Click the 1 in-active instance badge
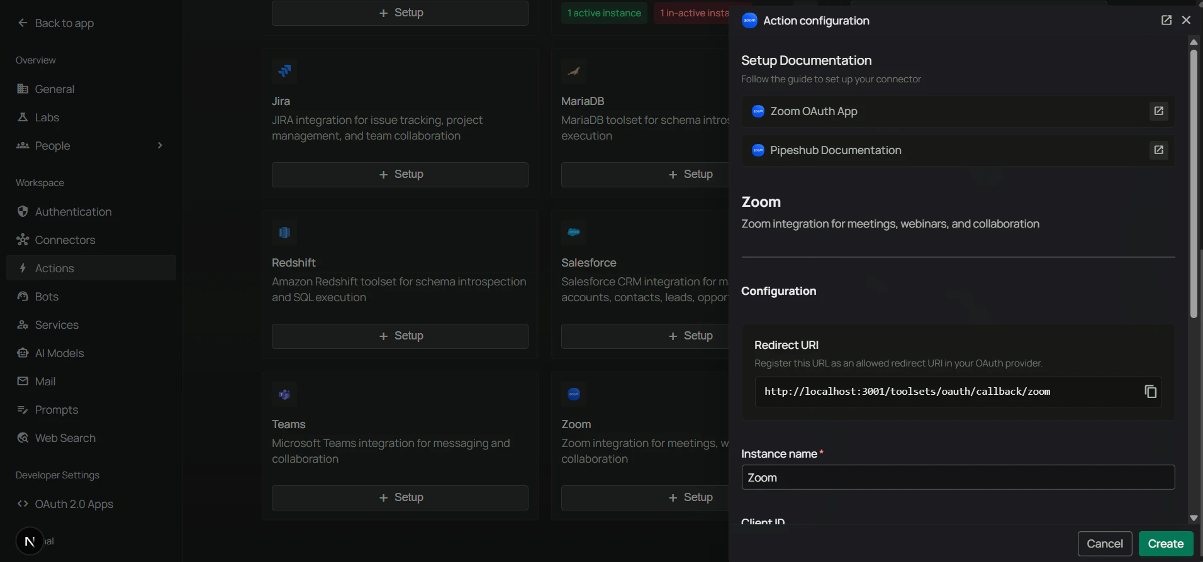The height and width of the screenshot is (562, 1203). point(691,13)
